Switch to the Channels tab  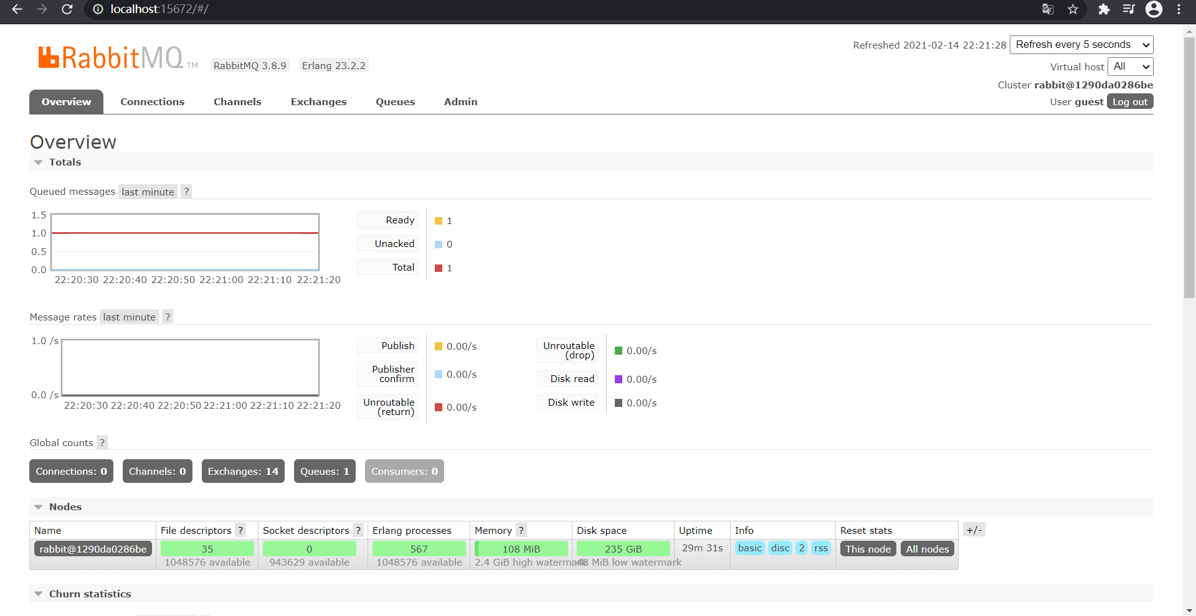tap(237, 102)
